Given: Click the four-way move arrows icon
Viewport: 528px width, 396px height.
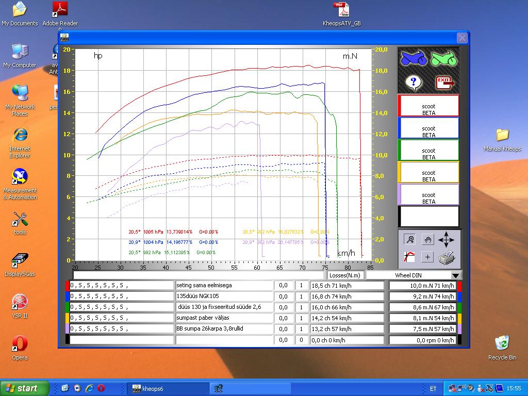Looking at the screenshot, I should click(446, 240).
